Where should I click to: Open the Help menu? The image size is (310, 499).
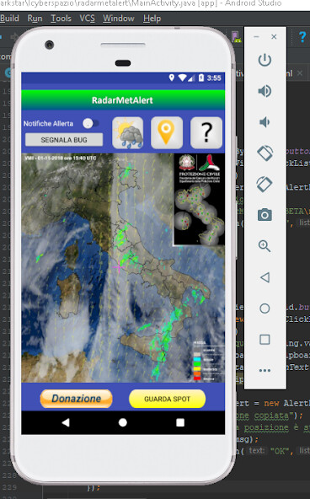point(152,19)
